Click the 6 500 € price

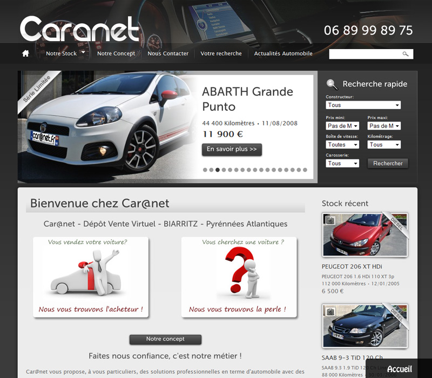click(333, 291)
